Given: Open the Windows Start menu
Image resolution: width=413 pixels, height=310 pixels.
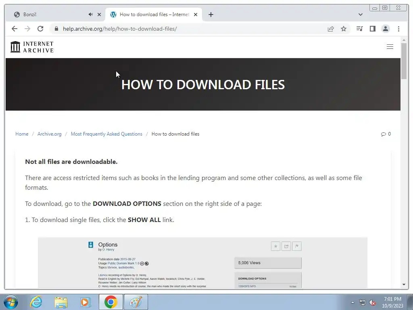Looking at the screenshot, I should point(11,302).
